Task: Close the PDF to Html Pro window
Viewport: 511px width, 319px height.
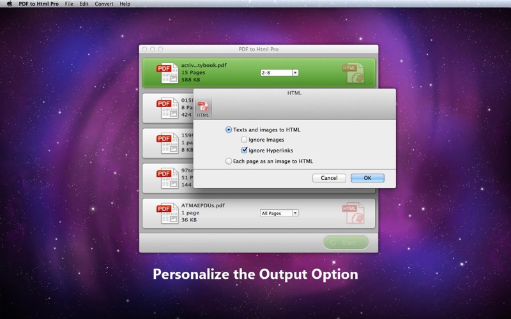Action: [x=145, y=49]
